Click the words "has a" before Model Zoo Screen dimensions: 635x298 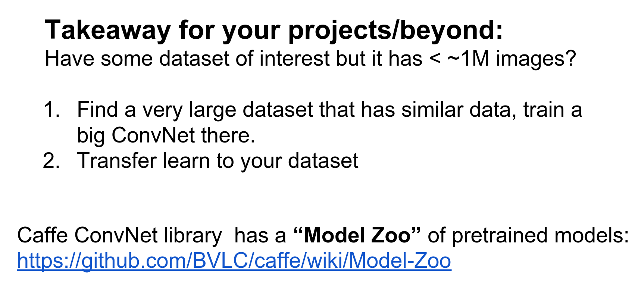pos(260,235)
